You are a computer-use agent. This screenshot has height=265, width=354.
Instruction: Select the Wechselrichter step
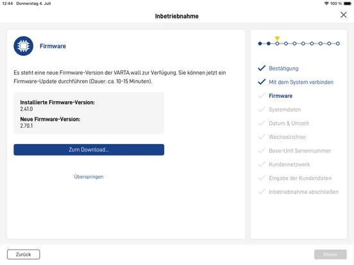tap(287, 137)
